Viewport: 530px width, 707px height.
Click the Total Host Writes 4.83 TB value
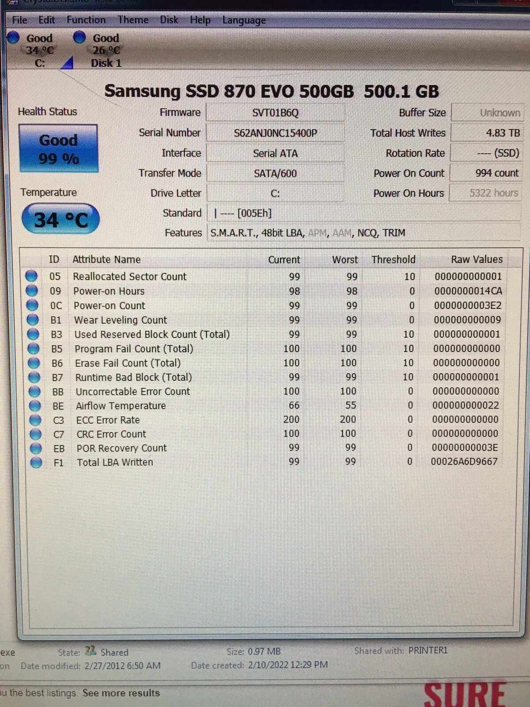point(487,133)
